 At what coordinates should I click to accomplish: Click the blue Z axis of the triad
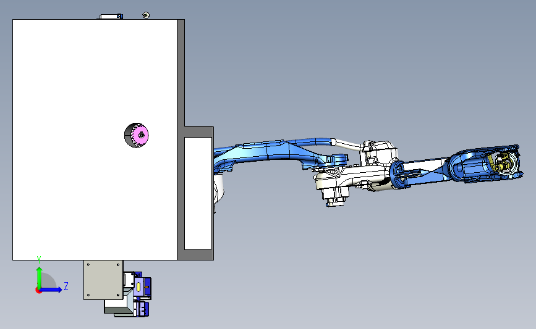coord(51,289)
